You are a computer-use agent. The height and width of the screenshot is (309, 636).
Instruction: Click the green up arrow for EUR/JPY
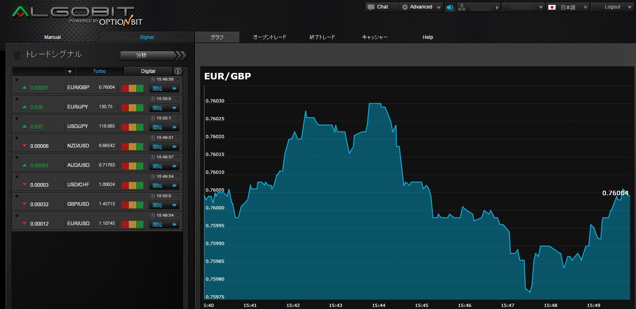pos(25,107)
